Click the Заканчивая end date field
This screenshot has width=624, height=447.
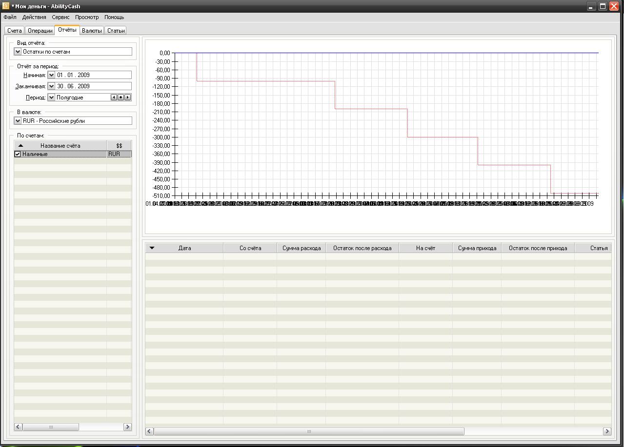(x=93, y=86)
